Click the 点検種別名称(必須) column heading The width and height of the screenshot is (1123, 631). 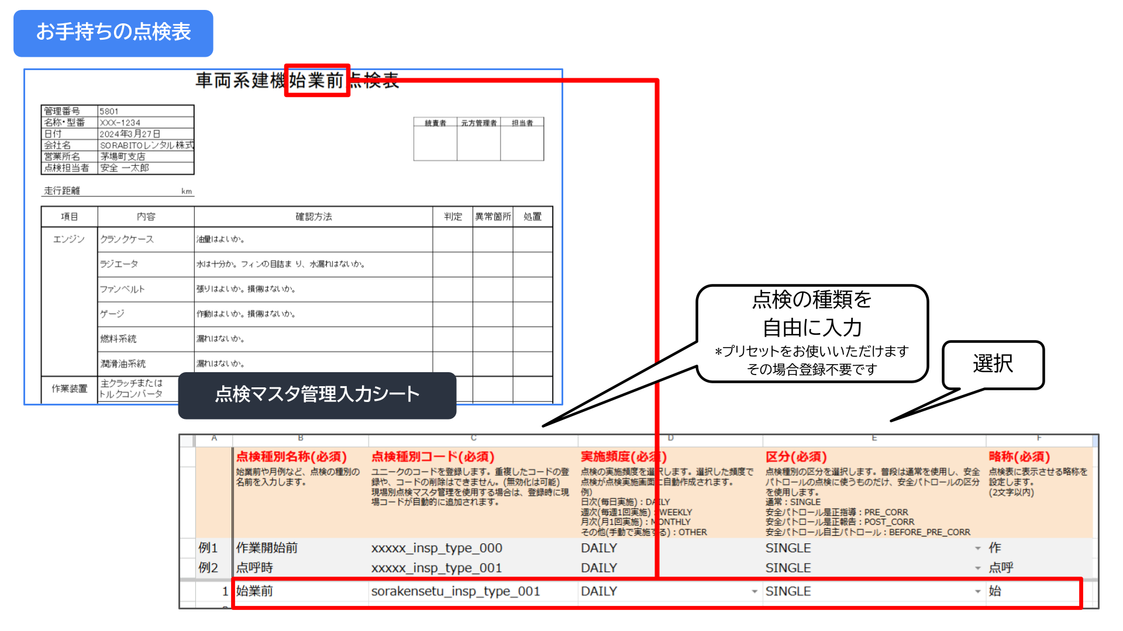tap(291, 457)
